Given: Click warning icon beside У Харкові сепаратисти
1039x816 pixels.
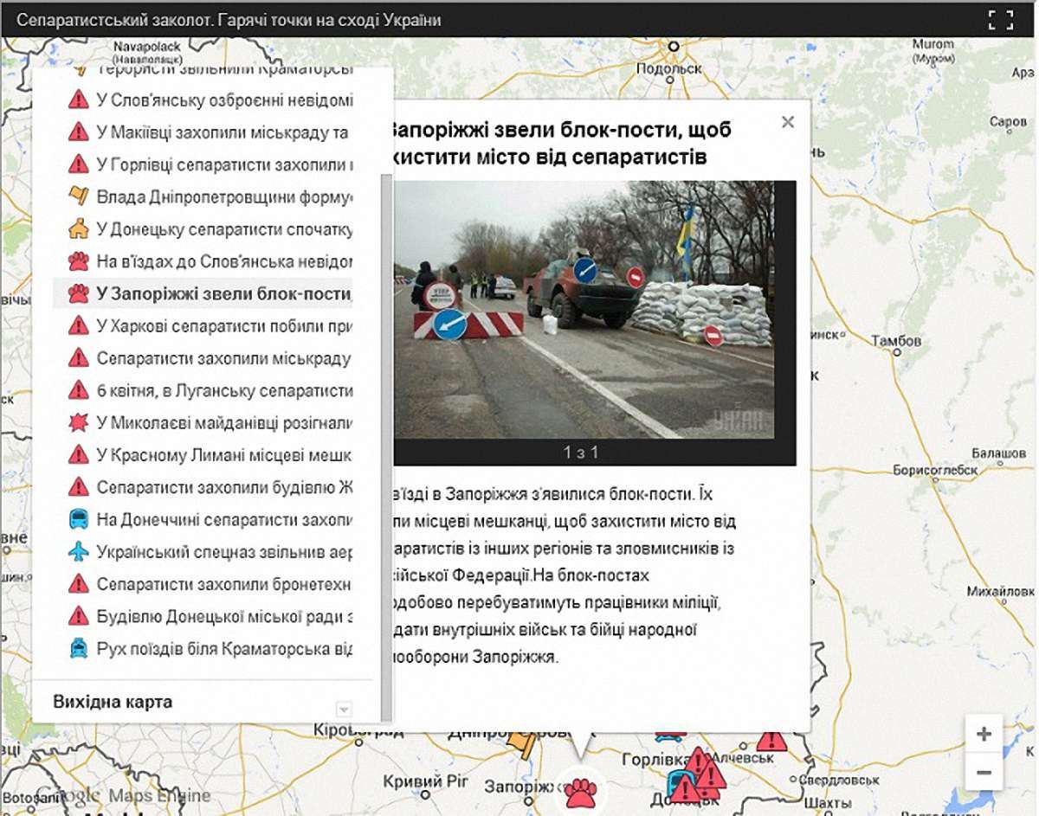Looking at the screenshot, I should point(79,326).
